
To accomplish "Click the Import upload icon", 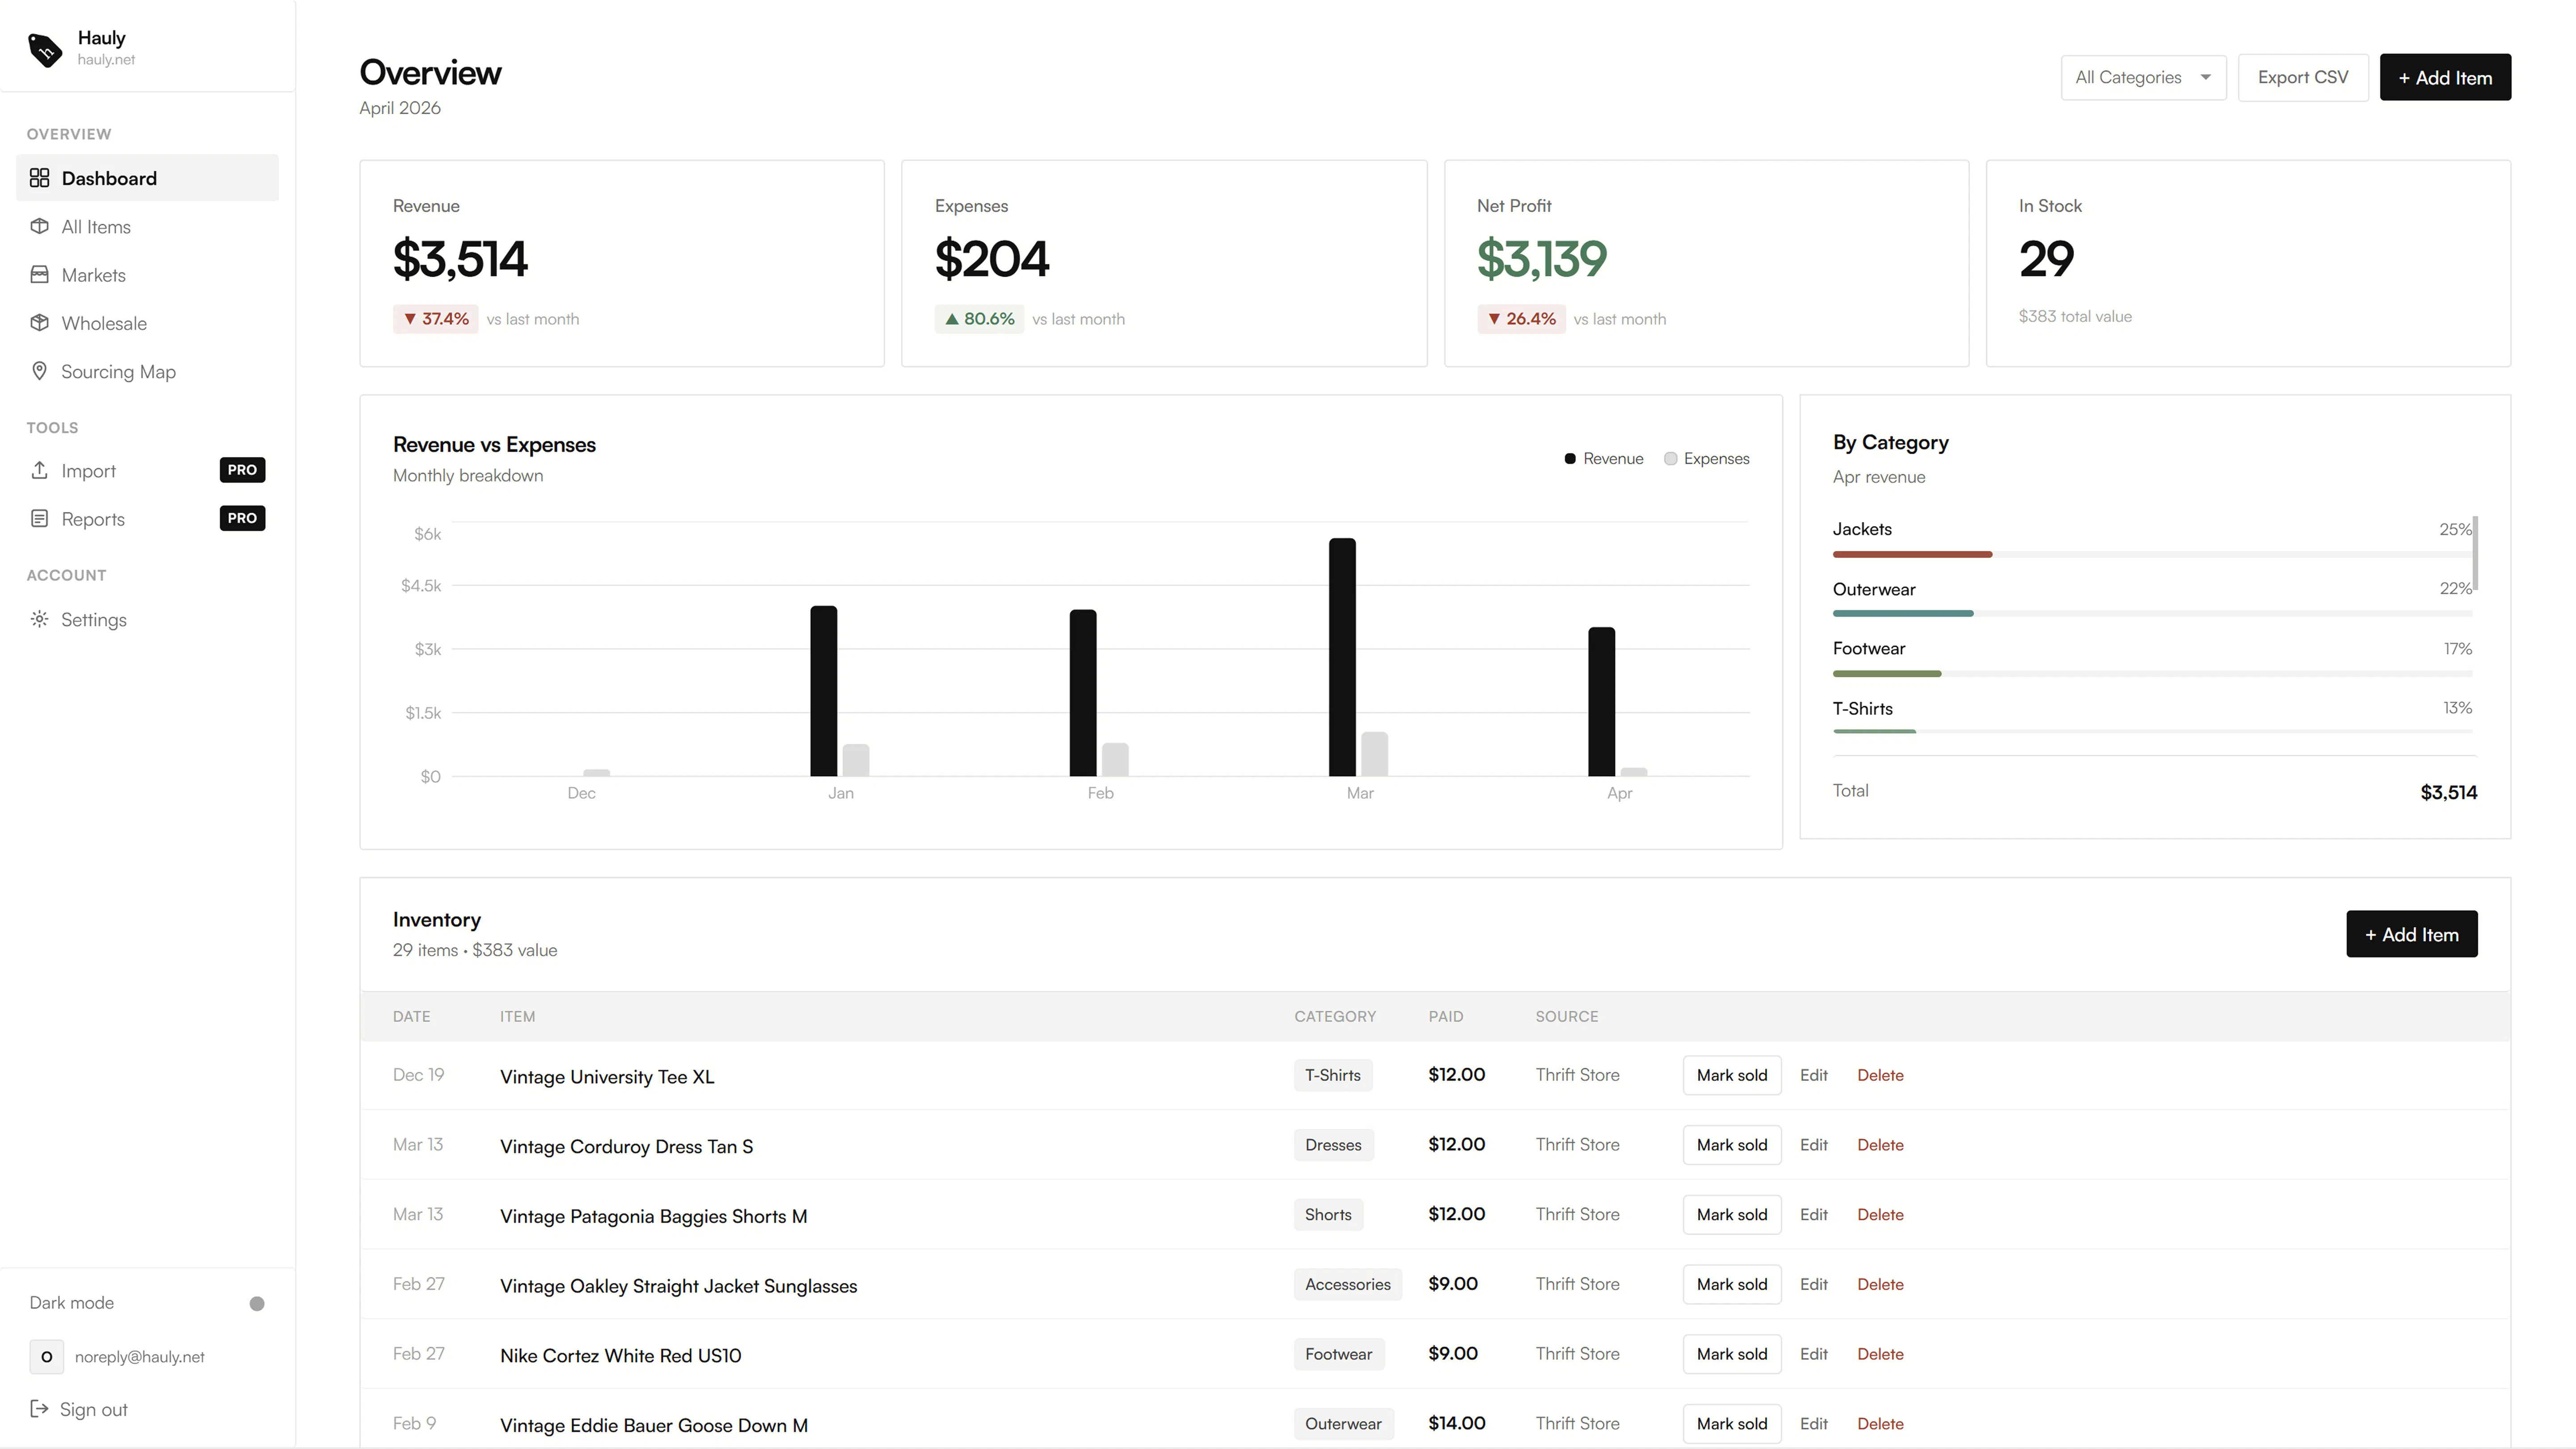I will 40,470.
